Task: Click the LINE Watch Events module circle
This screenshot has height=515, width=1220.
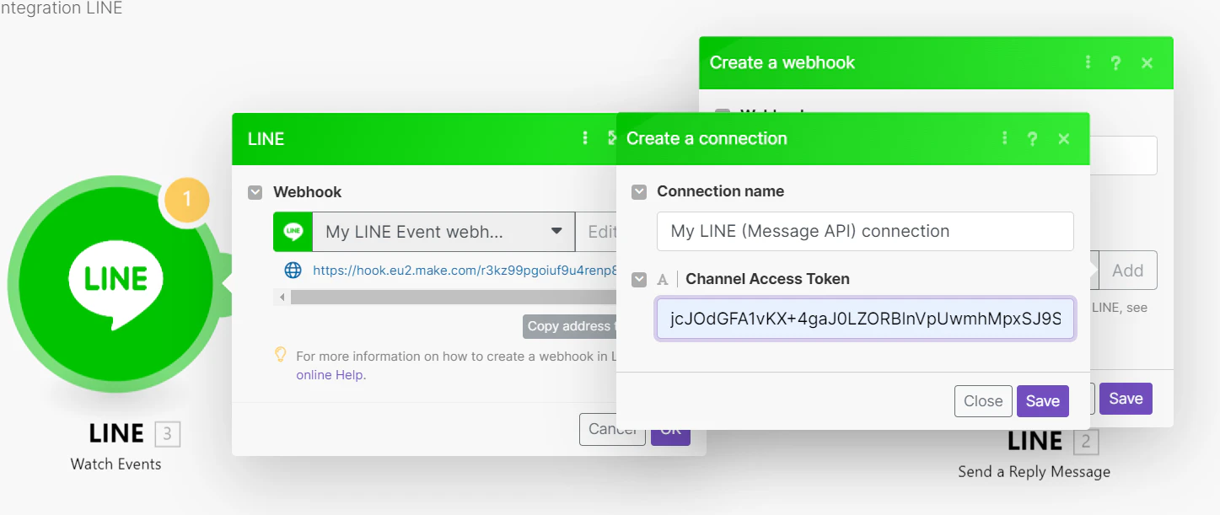Action: click(116, 284)
